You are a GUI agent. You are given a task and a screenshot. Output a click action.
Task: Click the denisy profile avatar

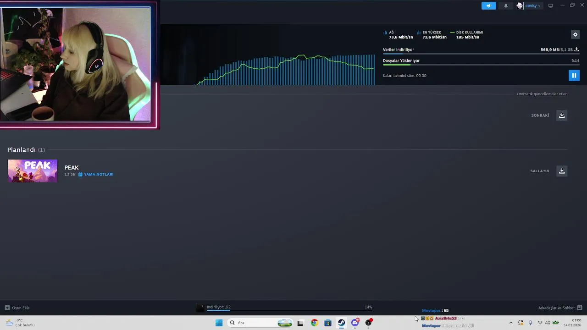[520, 5]
